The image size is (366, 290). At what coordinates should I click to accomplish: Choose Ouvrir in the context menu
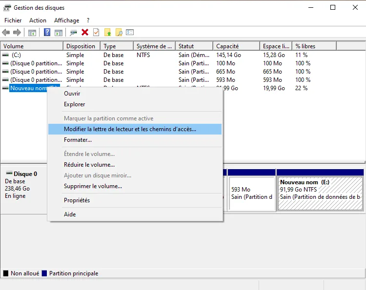tap(135, 94)
